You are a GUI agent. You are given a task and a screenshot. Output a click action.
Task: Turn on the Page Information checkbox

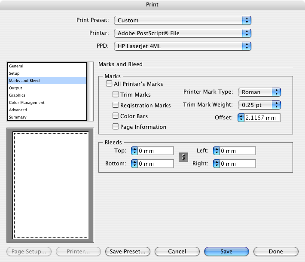pyautogui.click(x=116, y=127)
